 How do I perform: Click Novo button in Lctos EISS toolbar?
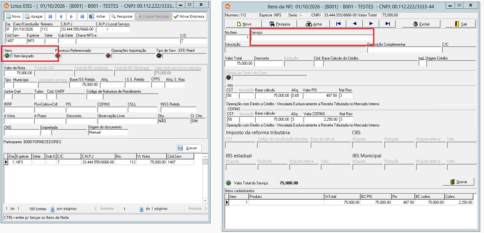click(x=13, y=16)
